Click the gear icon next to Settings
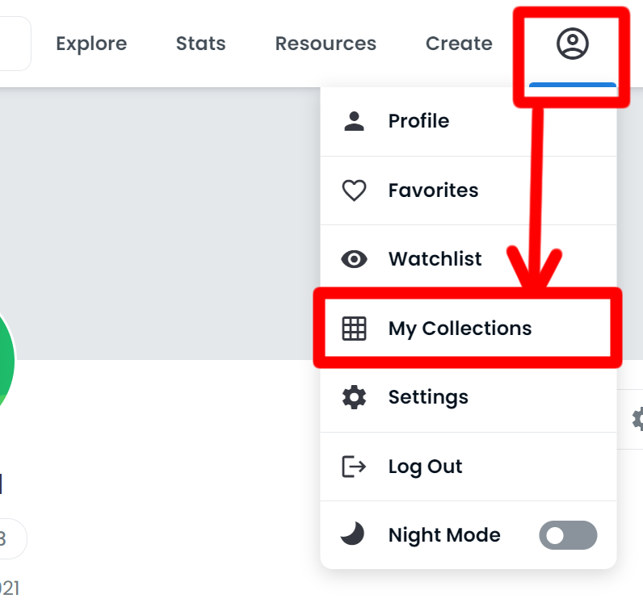This screenshot has height=603, width=643. click(355, 397)
